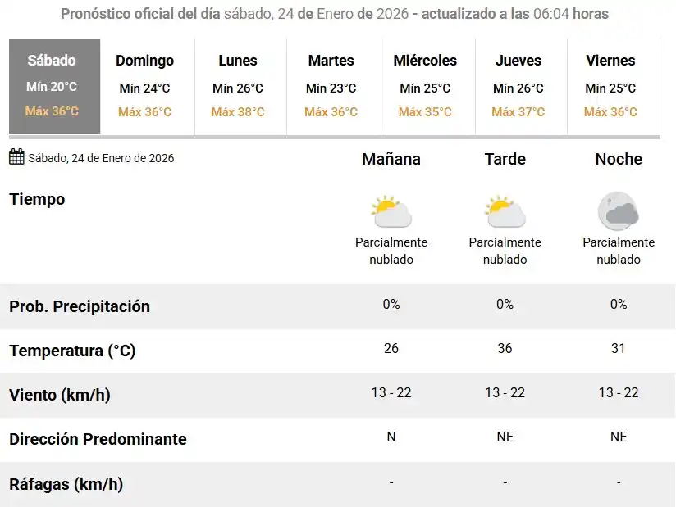Click the Prob. Precipitación row label
This screenshot has height=507, width=676.
click(x=80, y=306)
